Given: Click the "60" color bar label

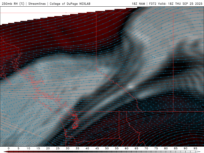Looking at the screenshot, I should click(126, 148).
